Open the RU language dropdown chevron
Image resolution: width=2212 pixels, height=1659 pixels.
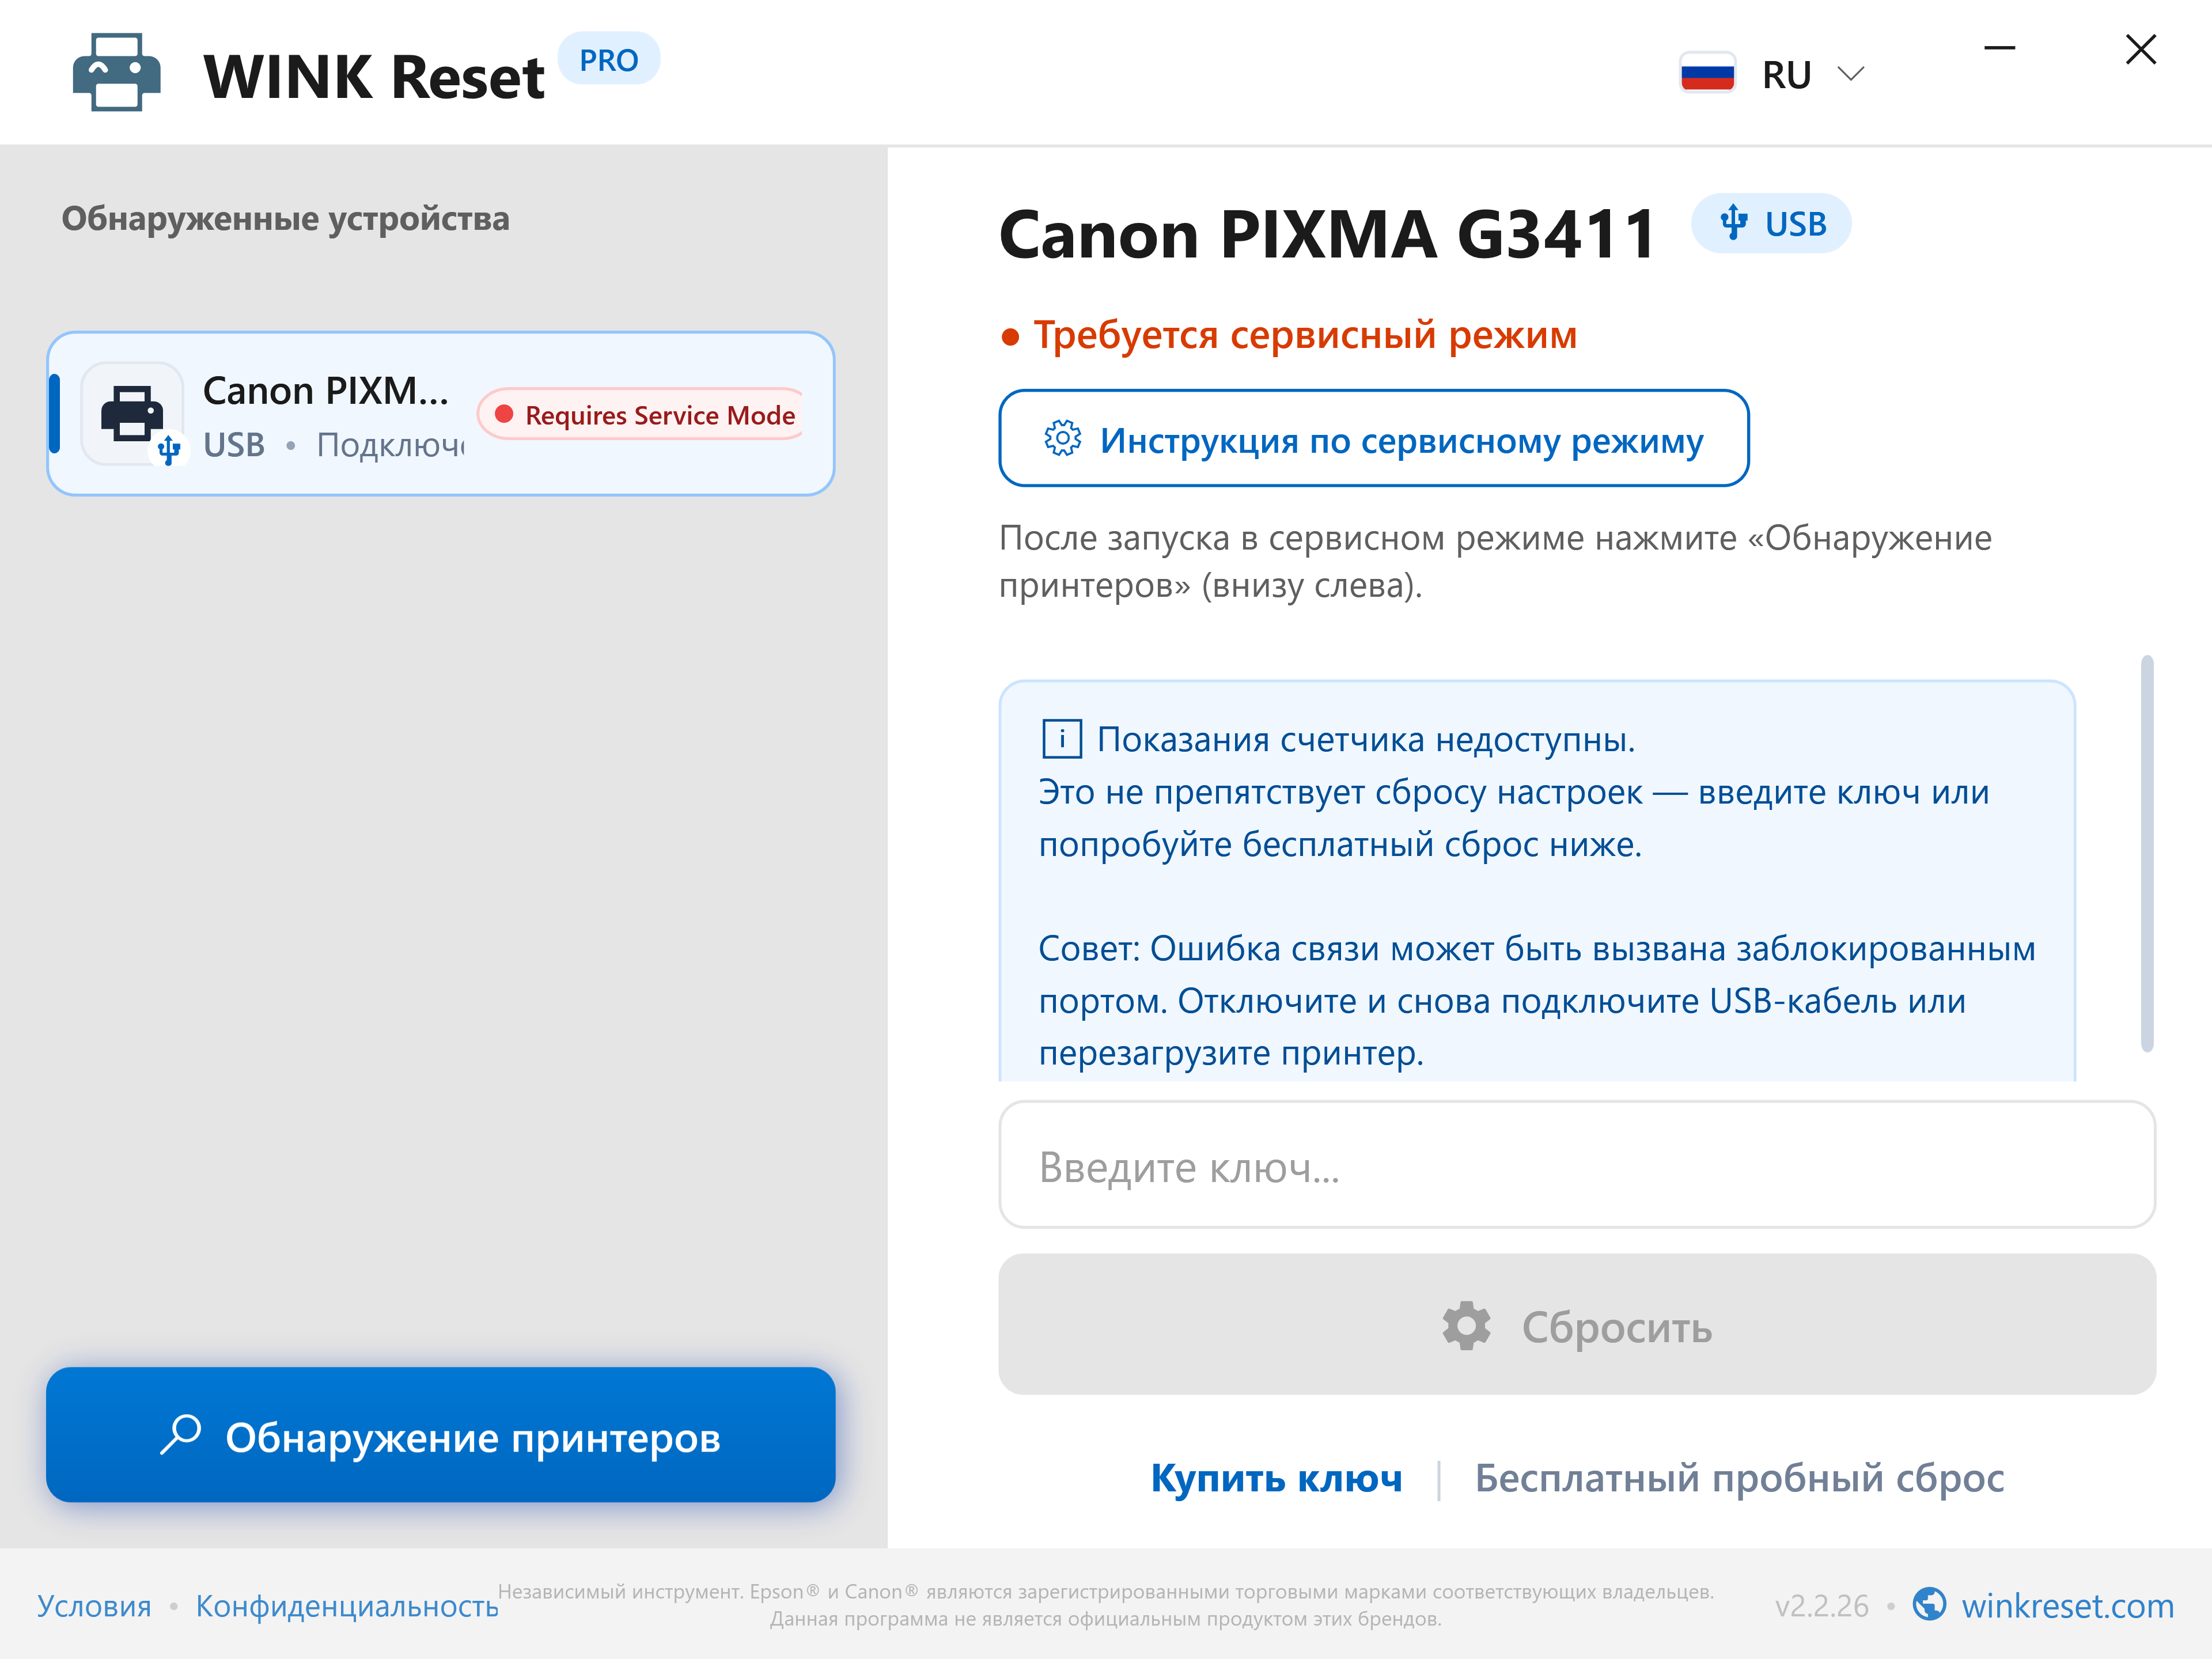[x=1851, y=74]
